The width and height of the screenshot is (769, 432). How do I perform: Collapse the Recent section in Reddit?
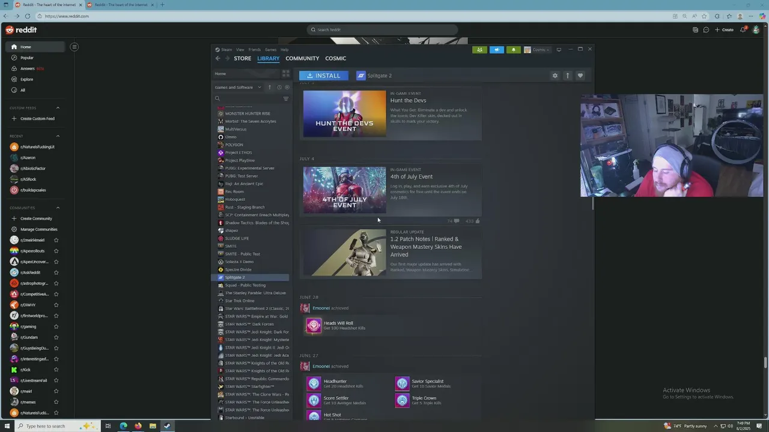pyautogui.click(x=58, y=136)
